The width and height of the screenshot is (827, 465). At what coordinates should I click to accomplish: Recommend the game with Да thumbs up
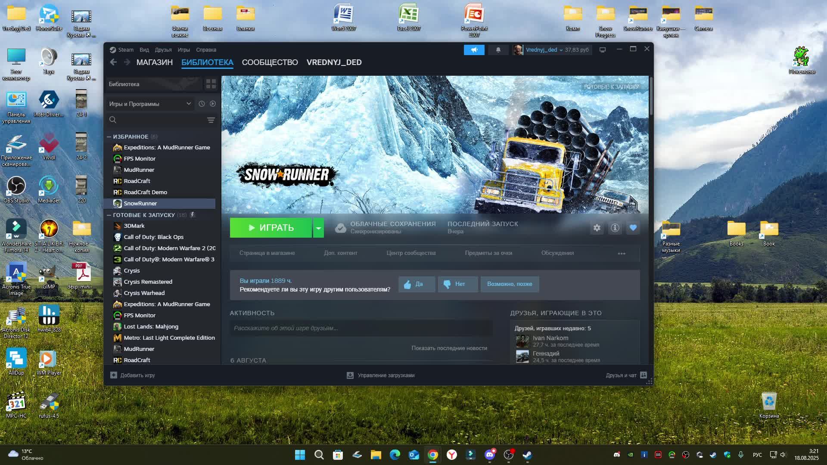tap(416, 284)
